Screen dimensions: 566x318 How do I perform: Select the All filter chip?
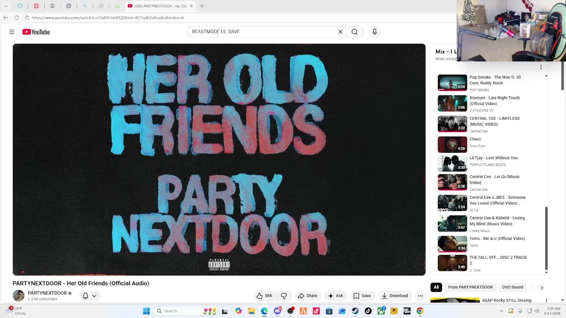436,287
